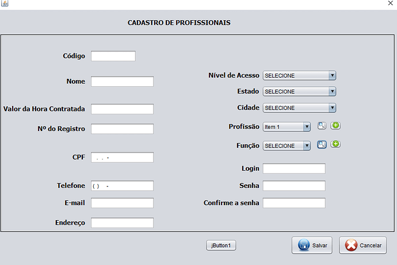Click the search icon beside Função

(322, 144)
